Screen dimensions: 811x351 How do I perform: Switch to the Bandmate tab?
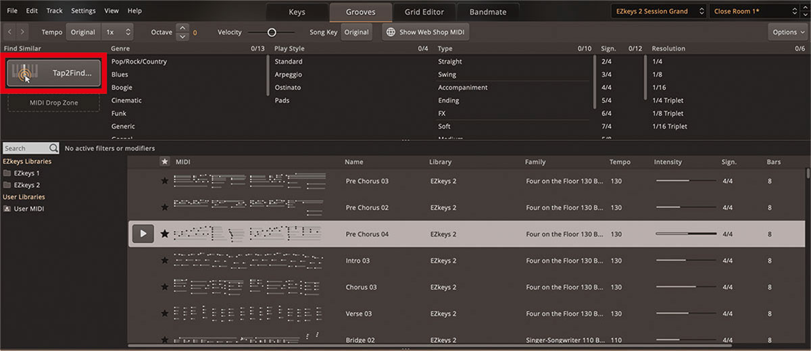488,12
